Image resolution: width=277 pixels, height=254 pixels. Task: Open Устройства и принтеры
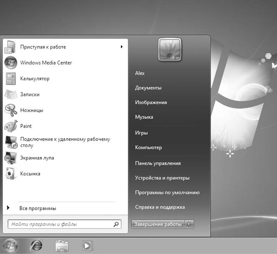[162, 178]
